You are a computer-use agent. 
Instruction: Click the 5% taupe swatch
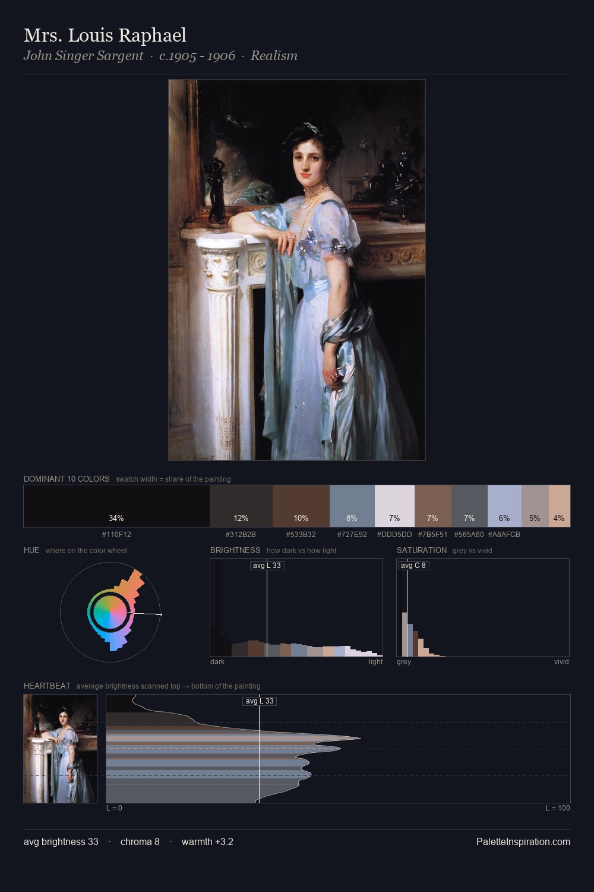click(x=535, y=506)
